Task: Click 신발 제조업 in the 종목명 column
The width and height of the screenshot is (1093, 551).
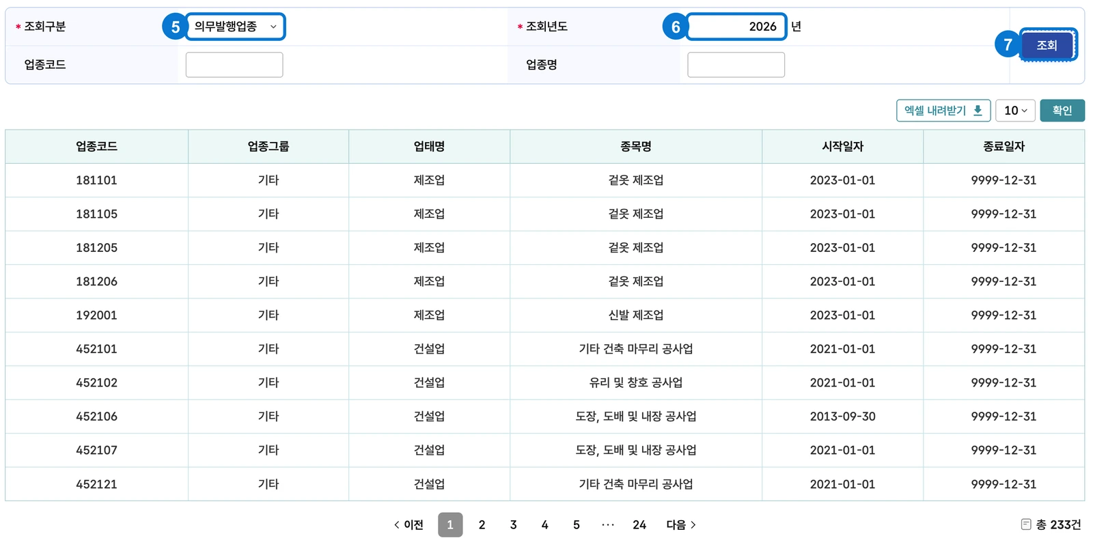Action: pyautogui.click(x=636, y=315)
